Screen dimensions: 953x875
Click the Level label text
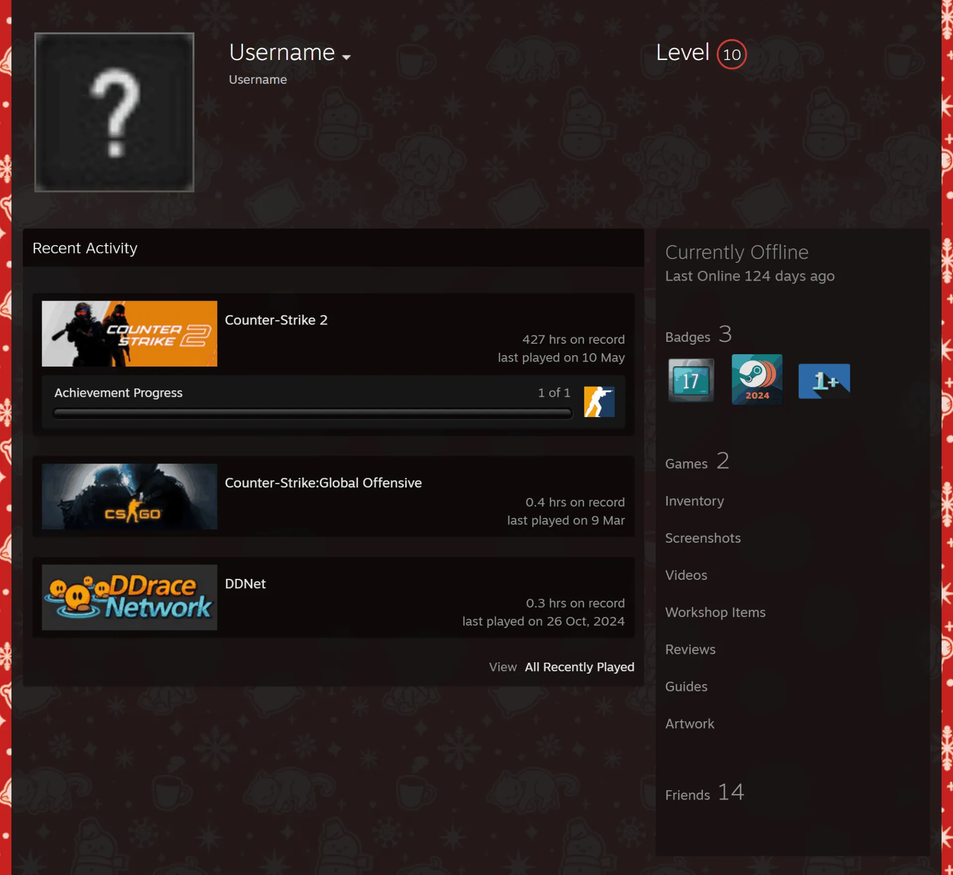(682, 53)
